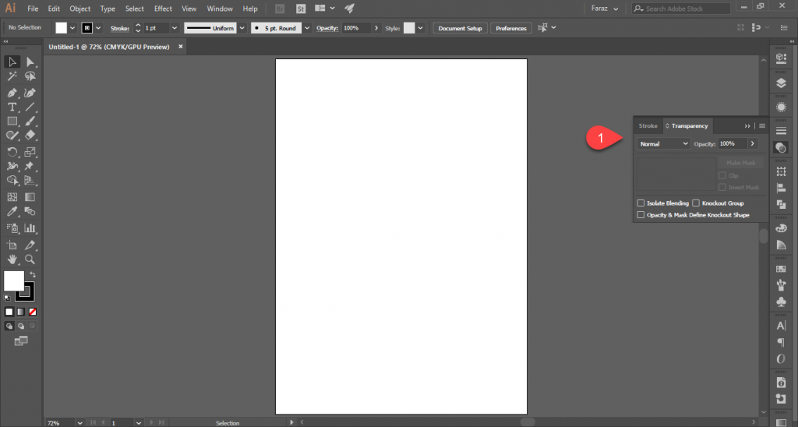Select the Curvature tool
798x427 pixels.
pos(30,94)
